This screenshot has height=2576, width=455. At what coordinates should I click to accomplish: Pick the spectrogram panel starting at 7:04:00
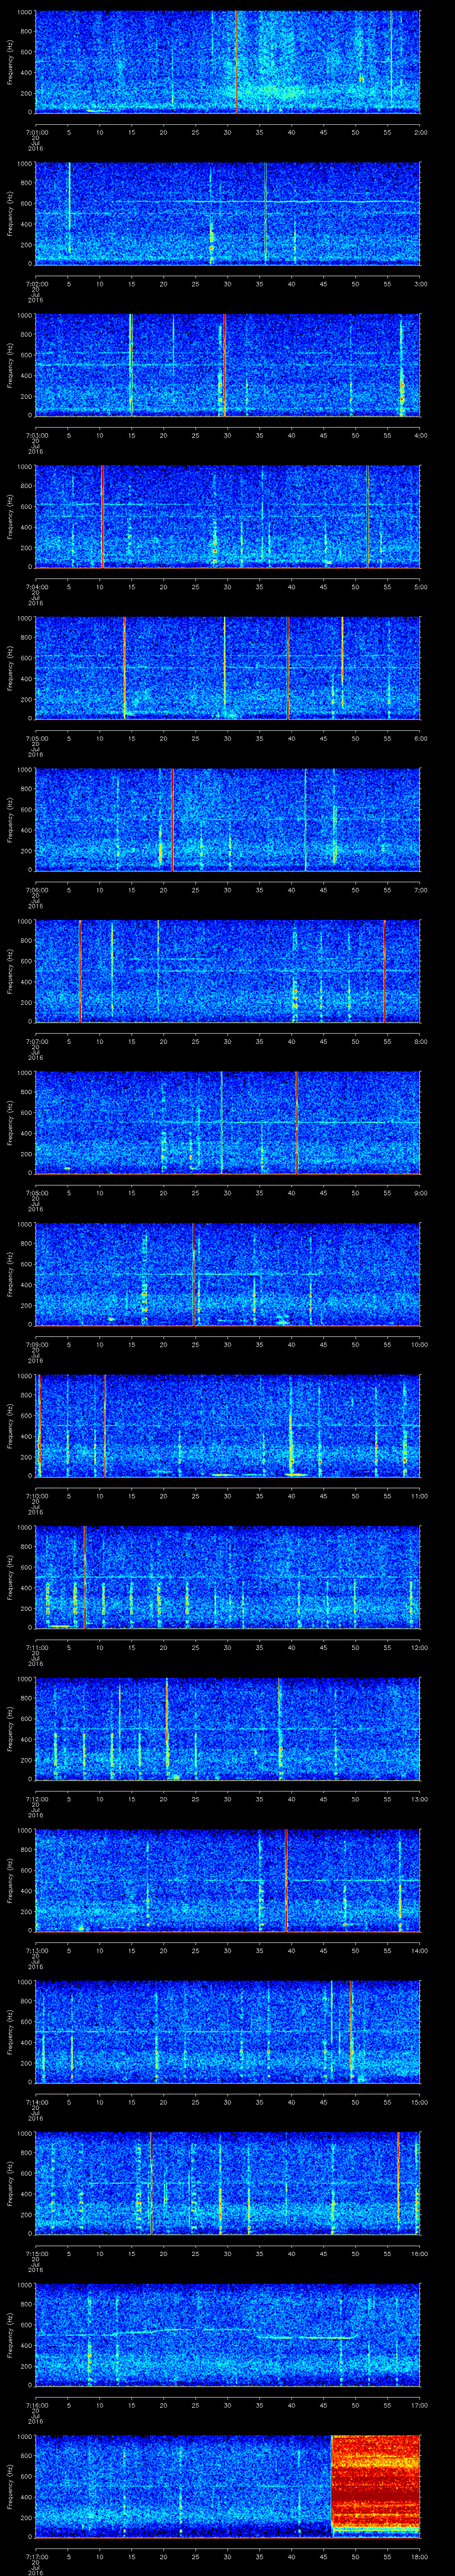(228, 516)
